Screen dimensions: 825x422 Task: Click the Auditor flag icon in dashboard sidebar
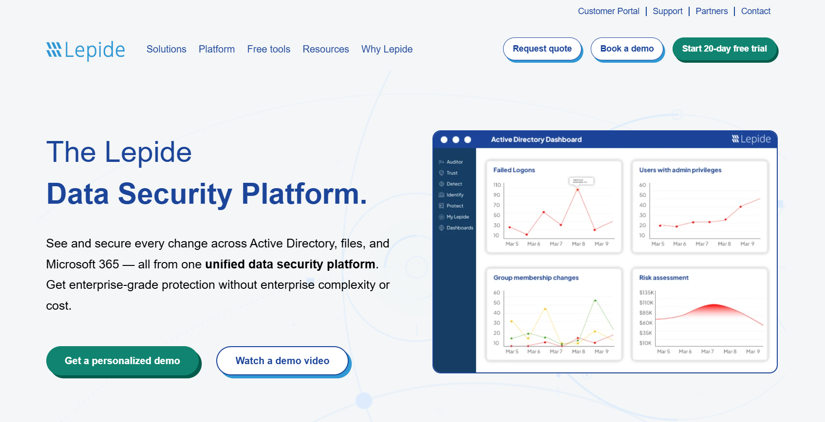441,162
